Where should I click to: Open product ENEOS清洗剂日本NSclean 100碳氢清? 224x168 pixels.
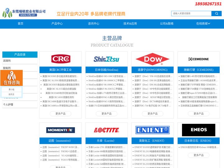click(x=199, y=147)
